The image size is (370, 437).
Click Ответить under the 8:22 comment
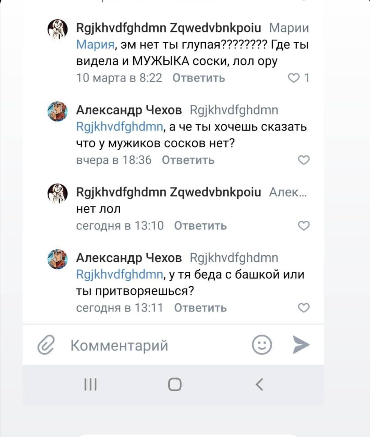199,78
